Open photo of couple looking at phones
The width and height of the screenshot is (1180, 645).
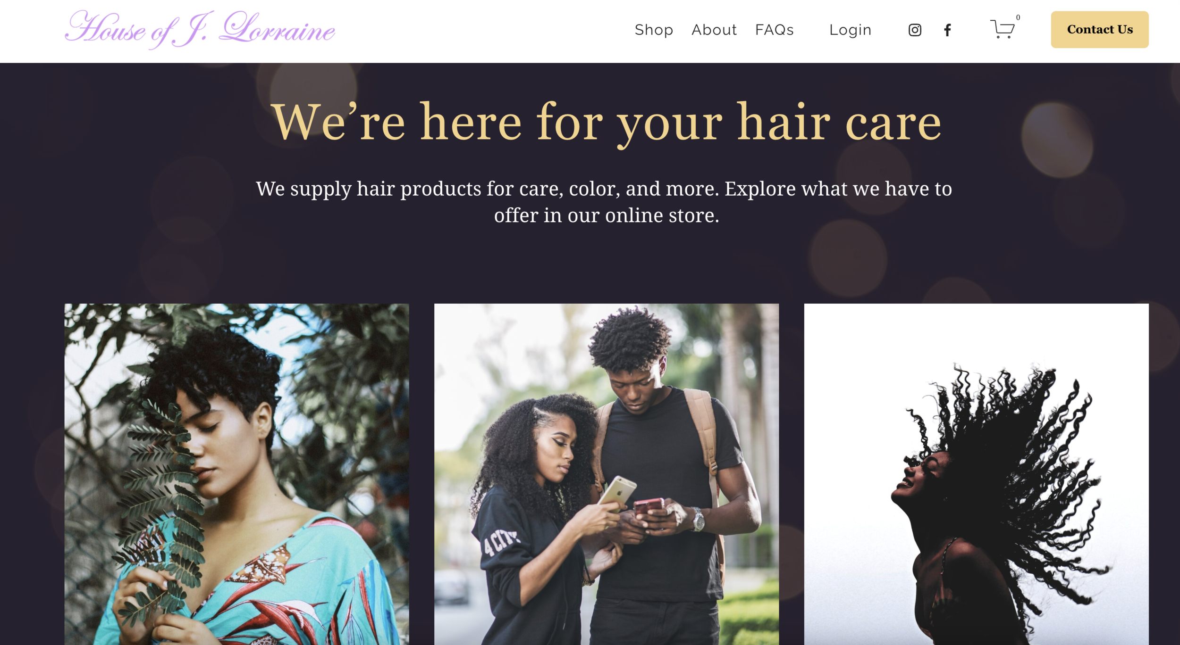(x=607, y=474)
